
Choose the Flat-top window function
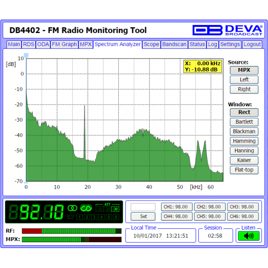244,170
